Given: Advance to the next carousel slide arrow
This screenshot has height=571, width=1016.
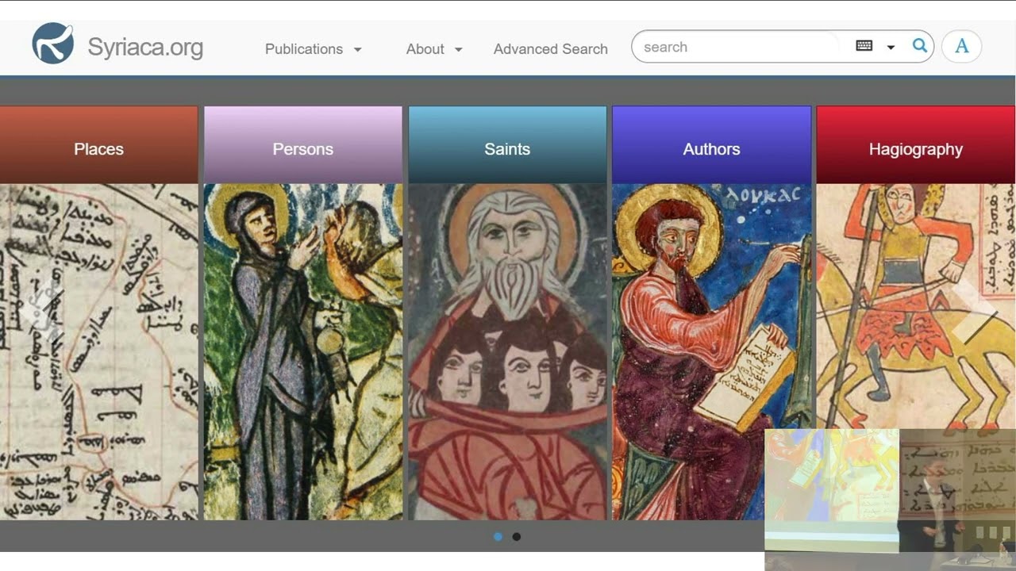Looking at the screenshot, I should tap(976, 312).
